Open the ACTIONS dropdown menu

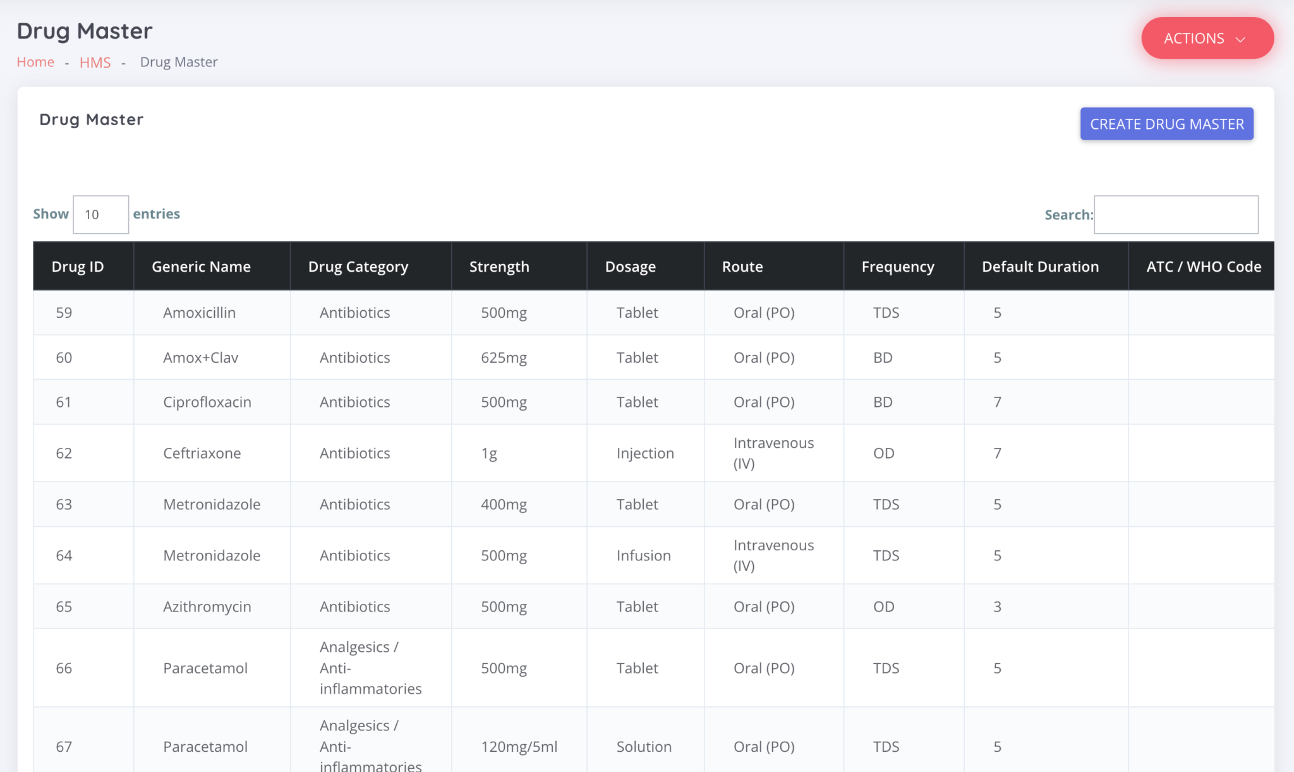pyautogui.click(x=1206, y=38)
